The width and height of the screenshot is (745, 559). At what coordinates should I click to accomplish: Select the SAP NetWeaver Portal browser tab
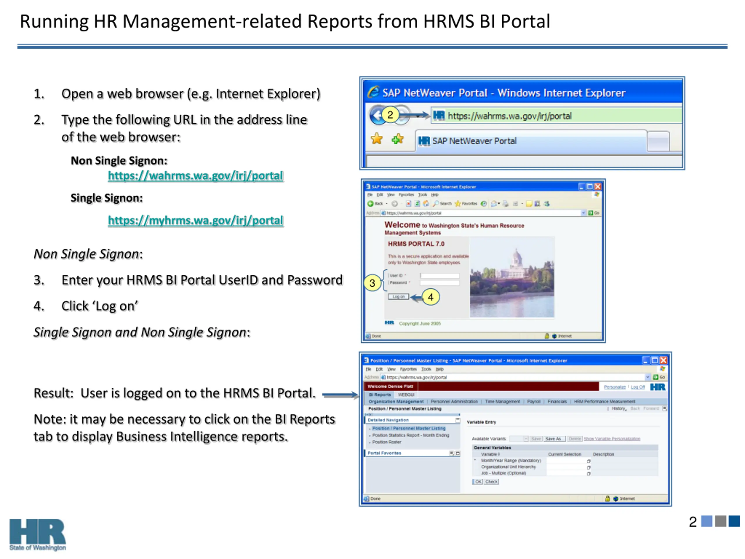point(531,141)
